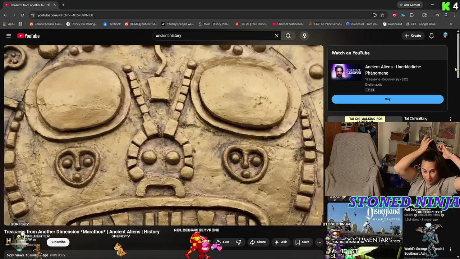The image size is (460, 259).
Task: Open the Chrome profile avatar in toolbar
Action: (x=446, y=15)
